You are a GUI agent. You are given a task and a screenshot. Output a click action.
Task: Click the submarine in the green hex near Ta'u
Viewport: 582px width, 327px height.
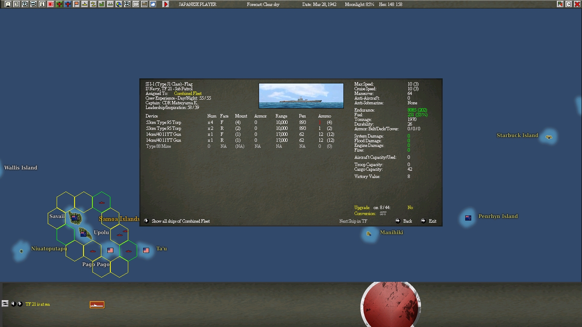[128, 251]
